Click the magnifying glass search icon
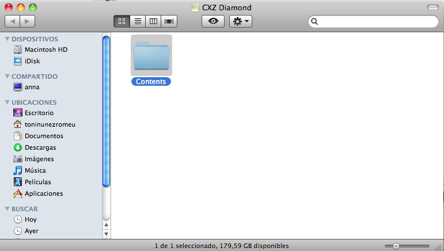The width and height of the screenshot is (444, 251). (x=314, y=21)
